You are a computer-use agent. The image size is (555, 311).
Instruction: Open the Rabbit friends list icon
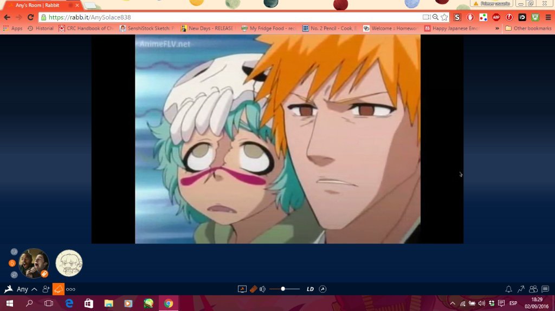coord(533,289)
